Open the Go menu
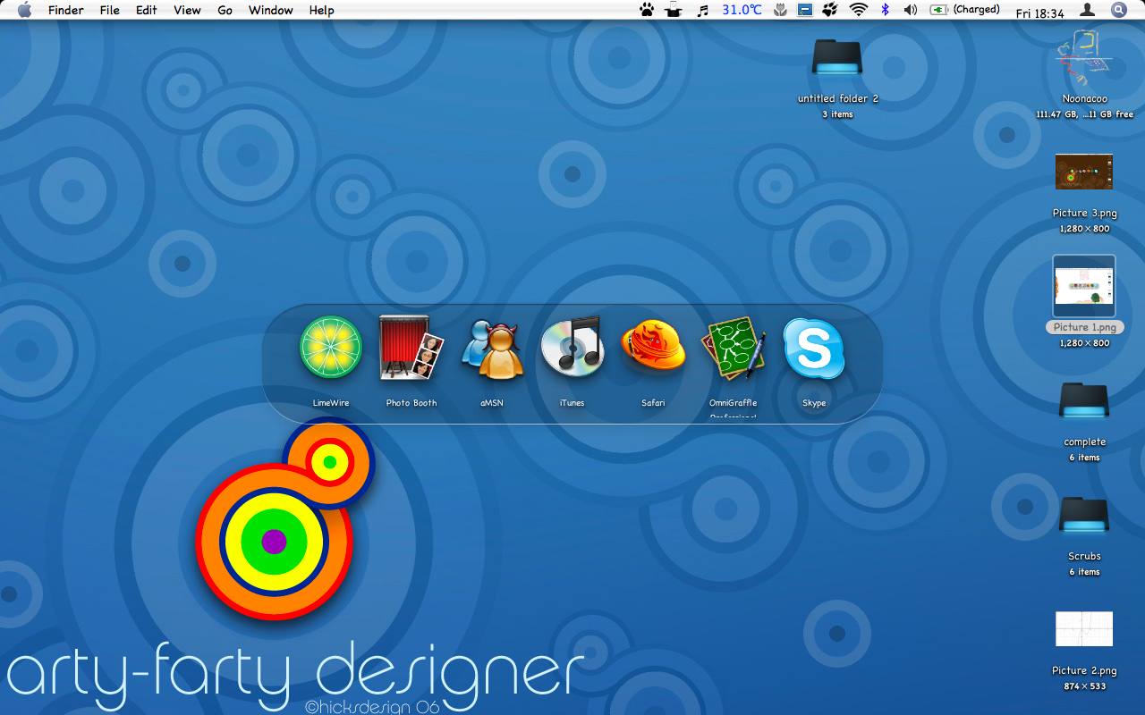The width and height of the screenshot is (1145, 715). 225,10
